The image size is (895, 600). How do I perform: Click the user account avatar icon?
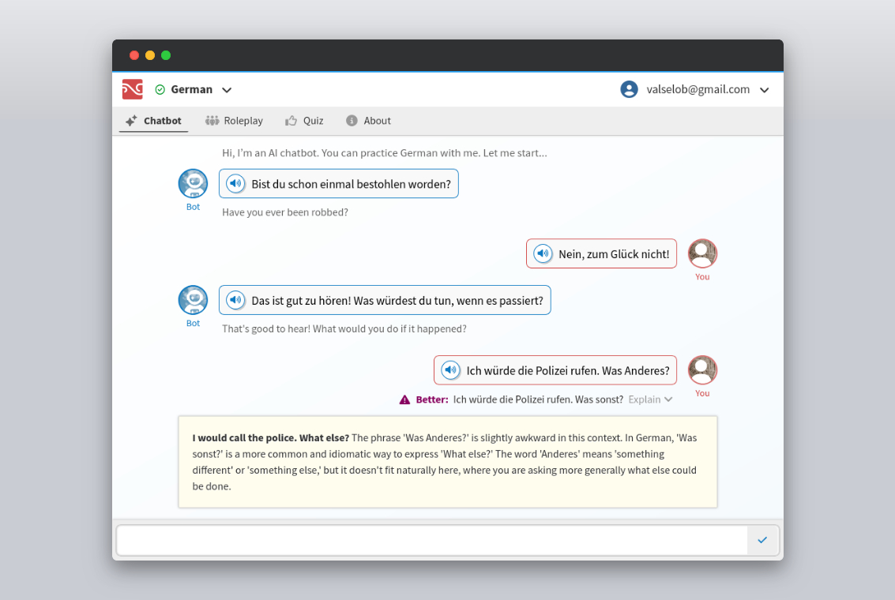629,89
